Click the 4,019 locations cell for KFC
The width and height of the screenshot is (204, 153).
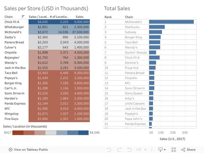[x=64, y=109]
